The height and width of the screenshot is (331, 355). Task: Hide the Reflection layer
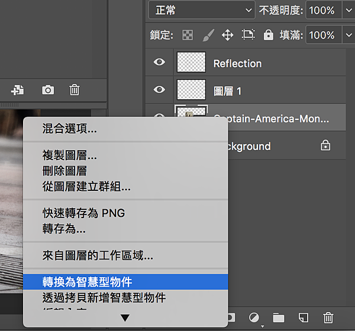point(159,61)
